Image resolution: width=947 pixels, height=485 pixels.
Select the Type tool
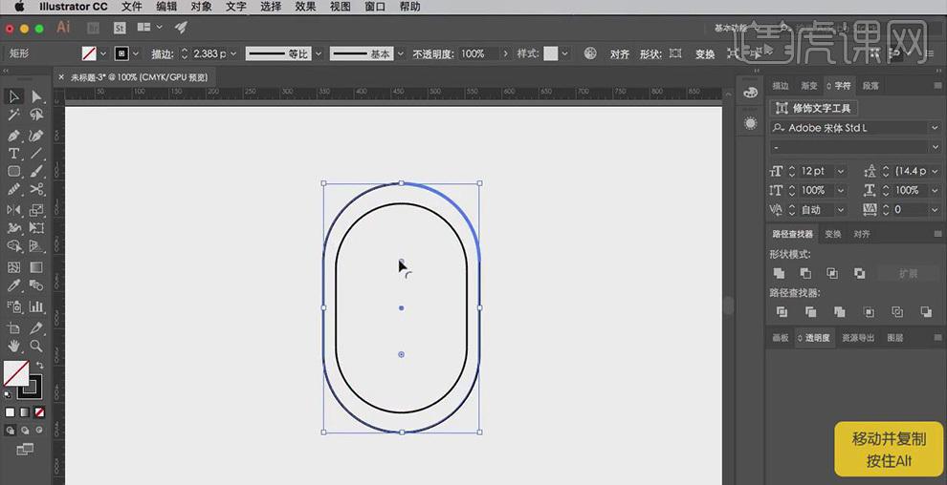[x=14, y=153]
